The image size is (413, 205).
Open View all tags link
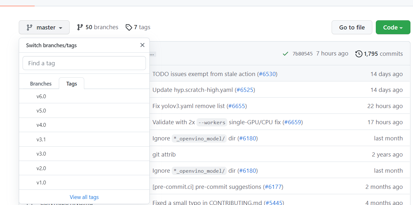84,197
